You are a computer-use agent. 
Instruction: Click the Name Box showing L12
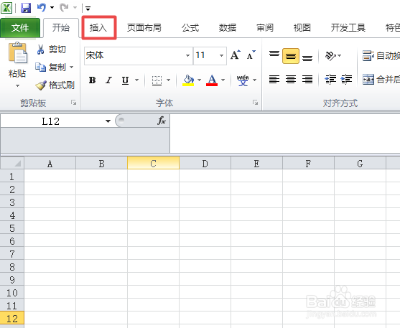click(51, 121)
